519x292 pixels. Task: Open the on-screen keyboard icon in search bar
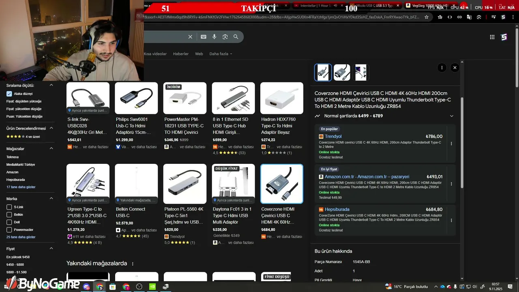tap(204, 37)
